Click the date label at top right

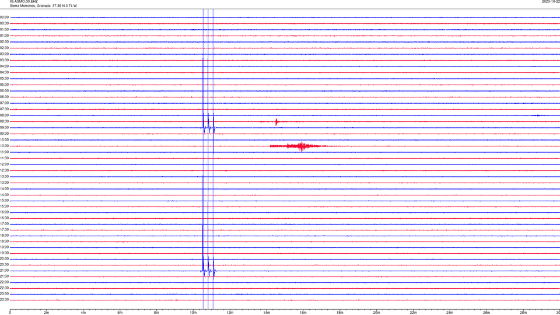coord(551,2)
